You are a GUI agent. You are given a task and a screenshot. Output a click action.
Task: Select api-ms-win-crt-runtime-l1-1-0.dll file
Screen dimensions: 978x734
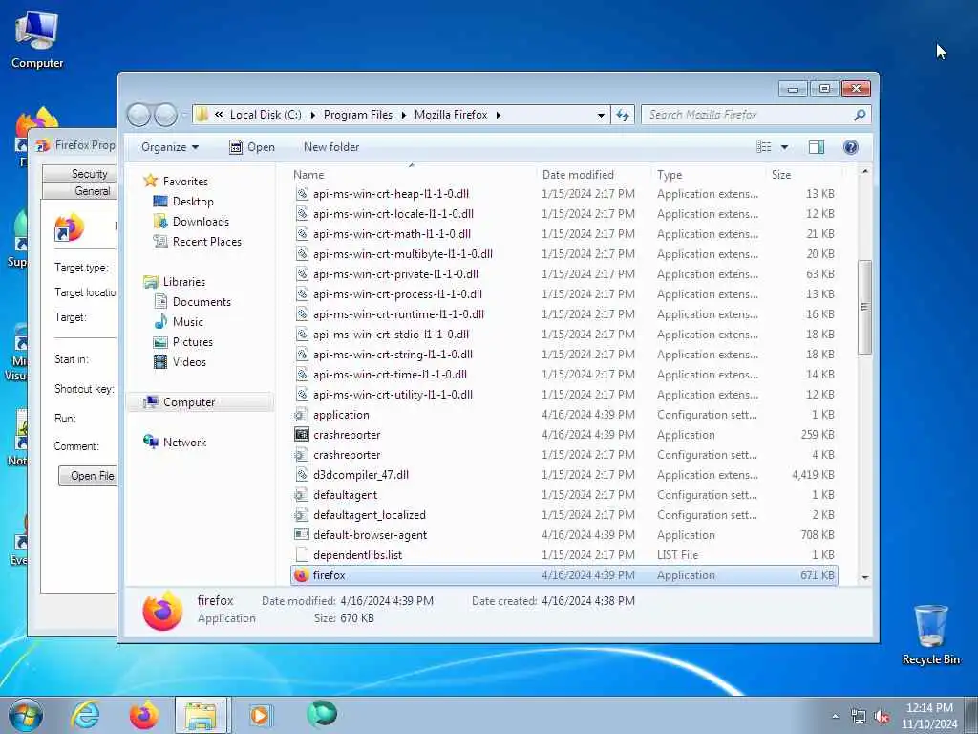(398, 314)
